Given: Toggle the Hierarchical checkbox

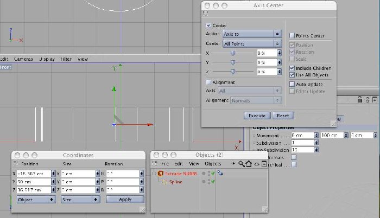Looking at the screenshot, I should [x=294, y=165].
